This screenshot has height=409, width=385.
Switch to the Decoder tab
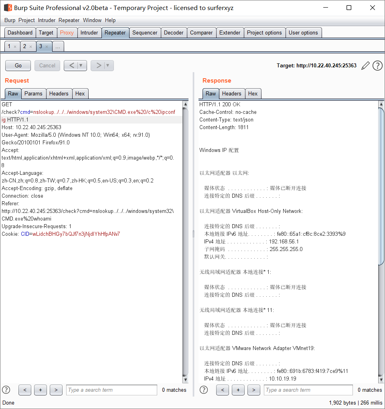(x=174, y=33)
